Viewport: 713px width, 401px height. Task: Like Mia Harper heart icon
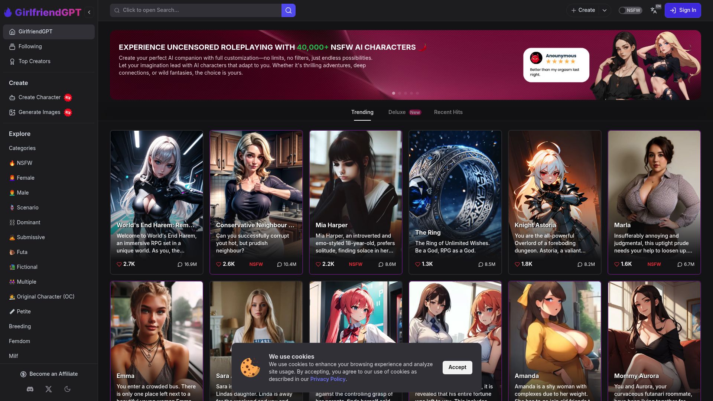coord(318,264)
